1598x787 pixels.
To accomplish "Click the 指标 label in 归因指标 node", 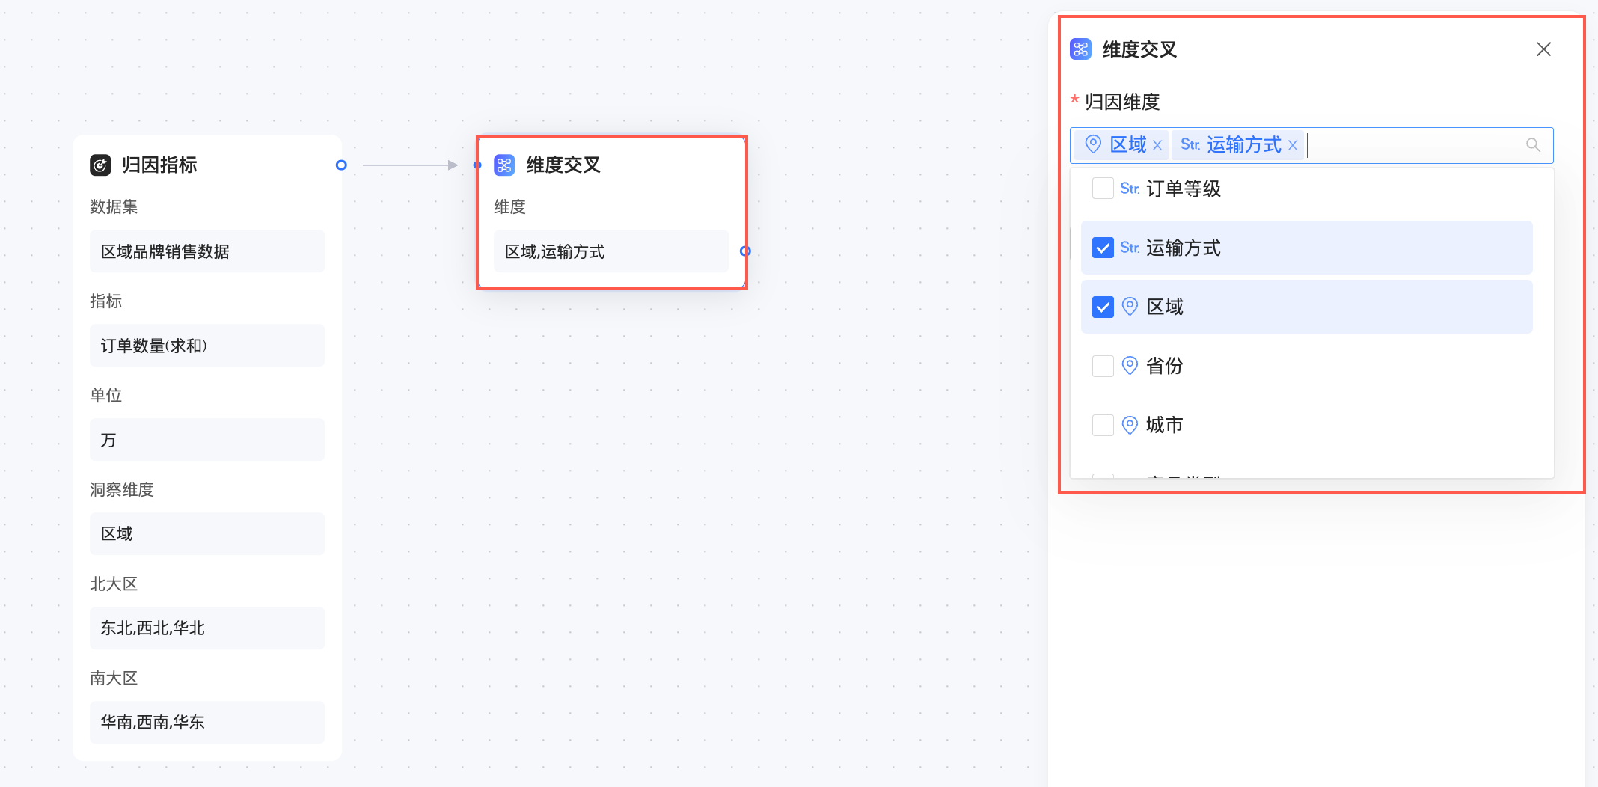I will point(105,301).
